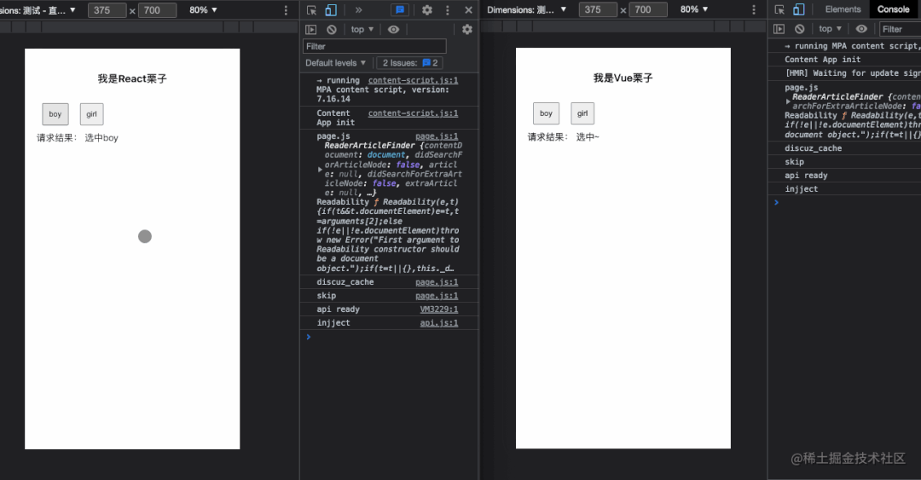
Task: Expand ReaderArticleFinder object in right console
Action: pyautogui.click(x=788, y=101)
